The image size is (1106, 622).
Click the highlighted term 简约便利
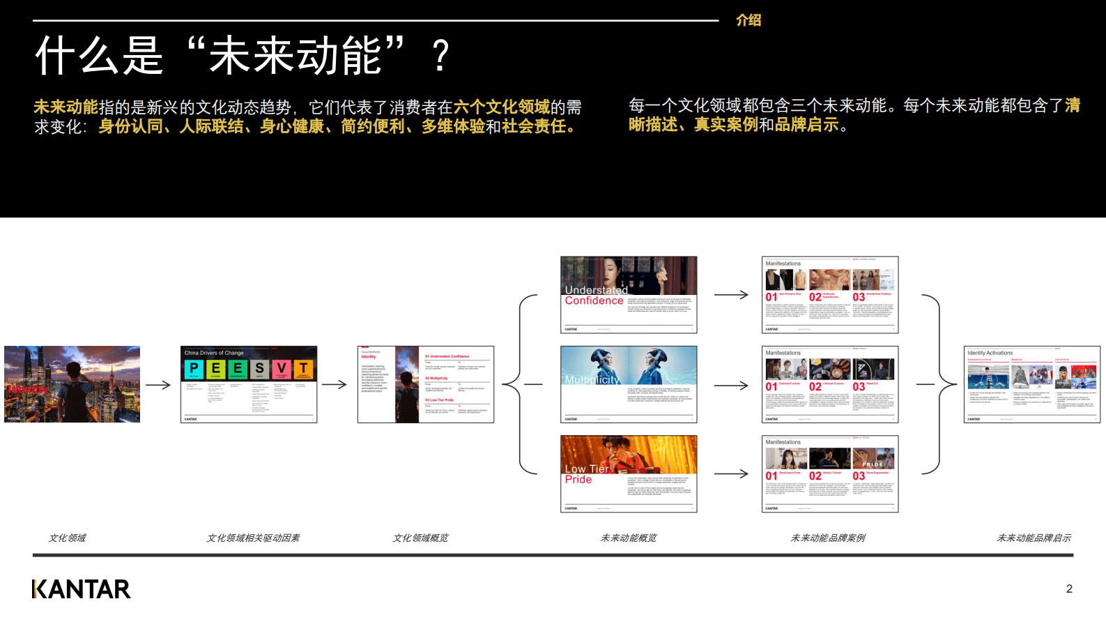pyautogui.click(x=373, y=127)
